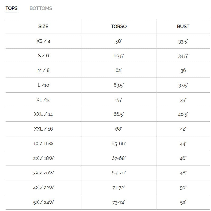Click the TORSO column header
The image size is (211, 211).
[x=119, y=27]
